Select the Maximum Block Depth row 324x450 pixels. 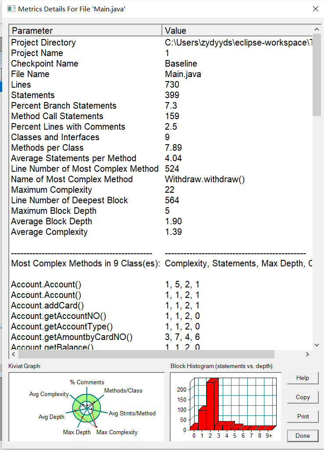161,211
